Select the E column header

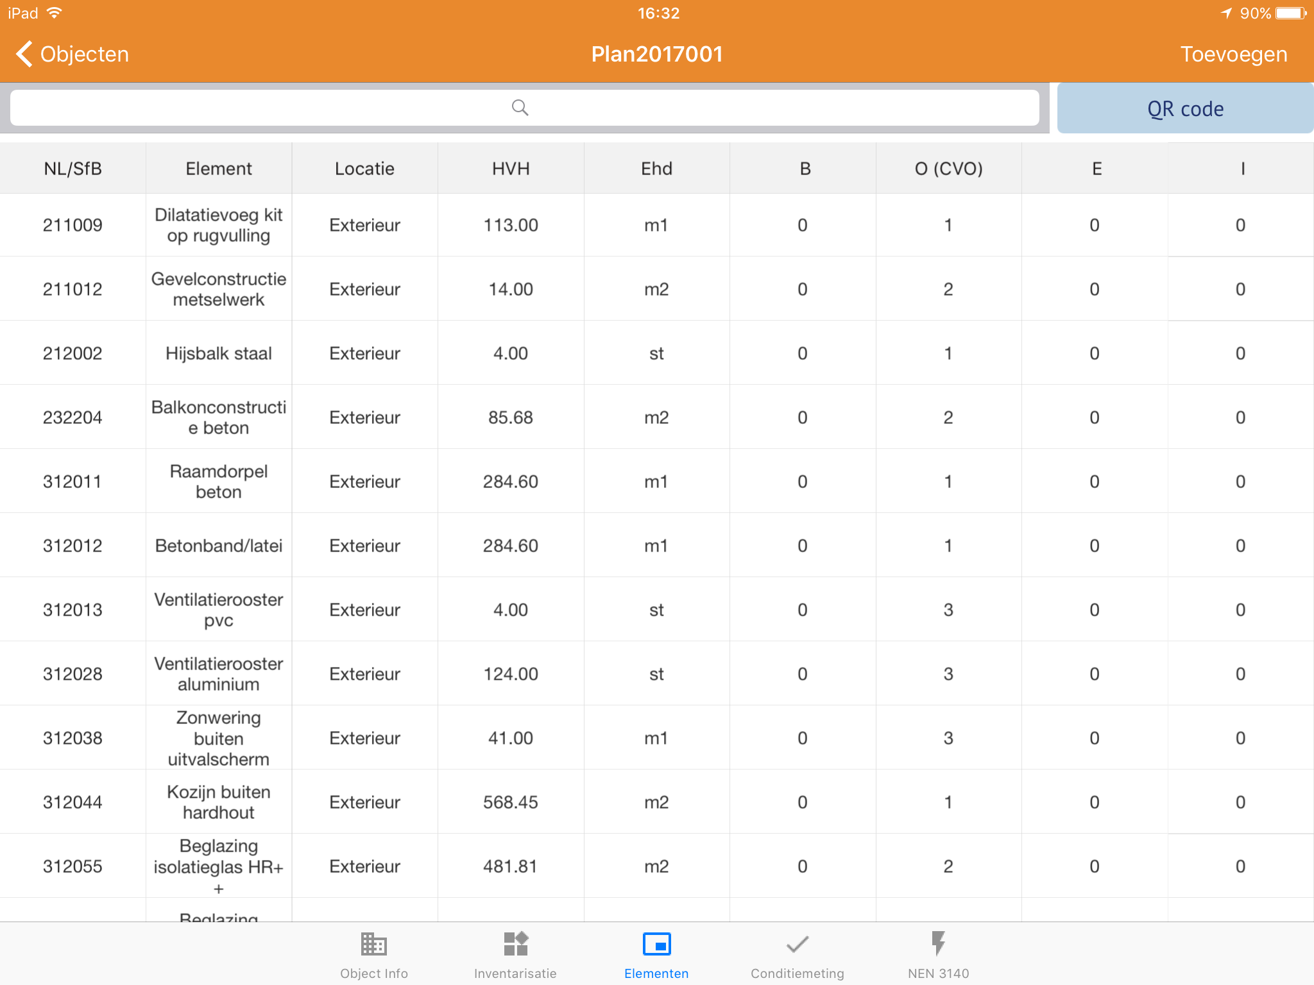tap(1095, 168)
